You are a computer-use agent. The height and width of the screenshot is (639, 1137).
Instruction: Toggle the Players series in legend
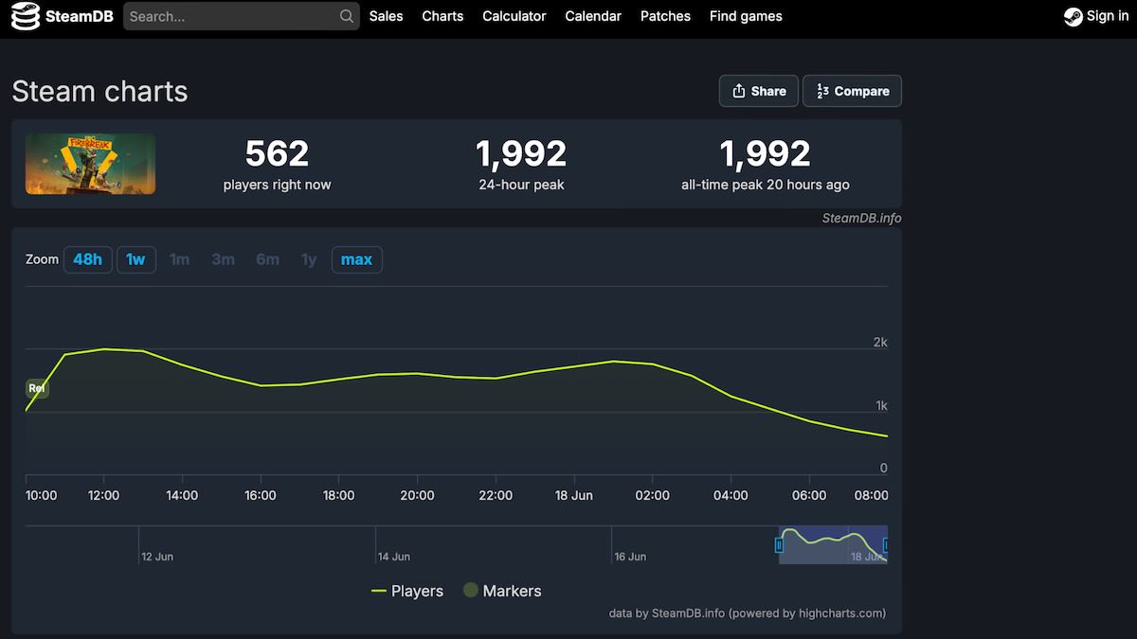(406, 591)
